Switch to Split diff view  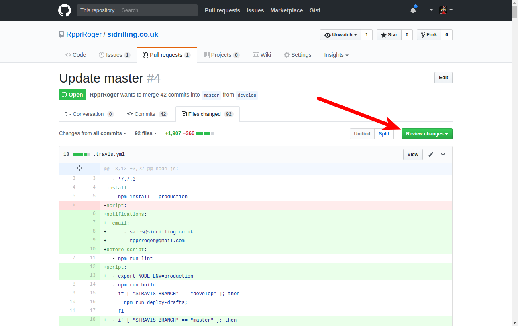384,134
